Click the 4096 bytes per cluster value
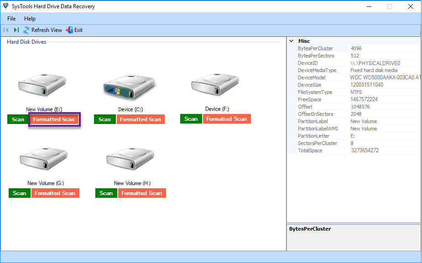The height and width of the screenshot is (263, 422). pos(356,48)
